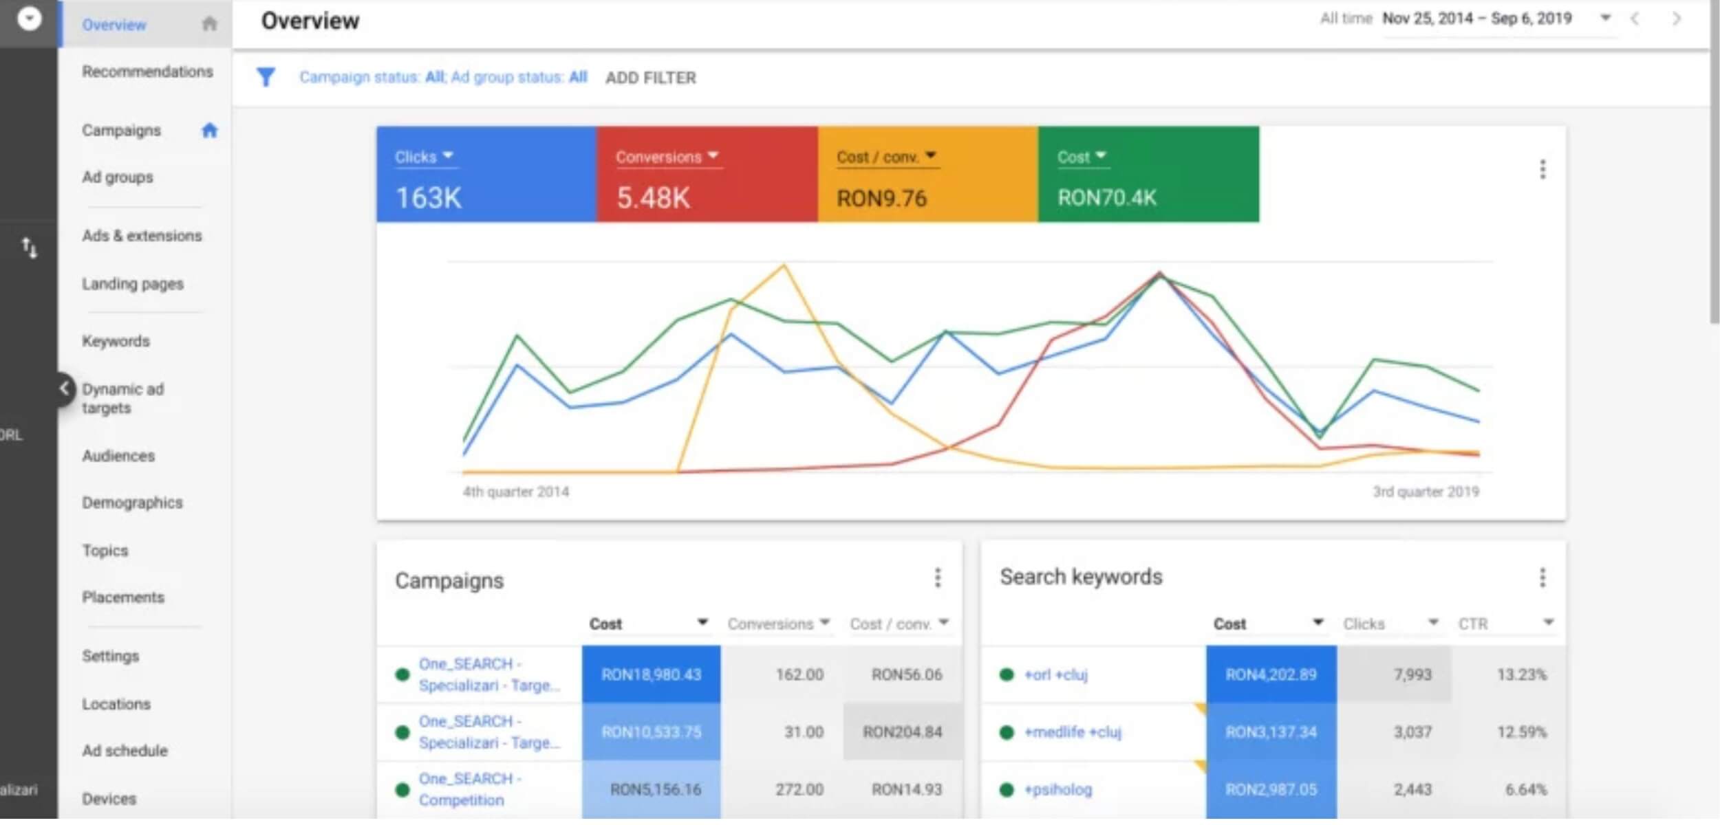Collapse the navigation panel with the arrow
This screenshot has height=825, width=1720.
[64, 389]
